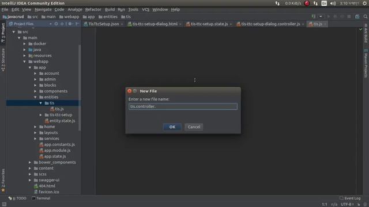The width and height of the screenshot is (369, 207).
Task: Open the Structure tool window stripe
Action: (x=3, y=60)
